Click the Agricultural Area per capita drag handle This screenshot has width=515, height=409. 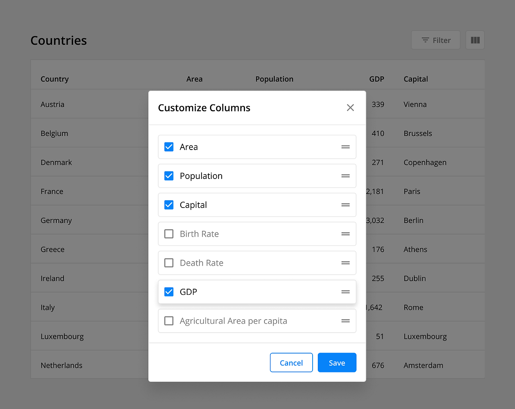345,321
